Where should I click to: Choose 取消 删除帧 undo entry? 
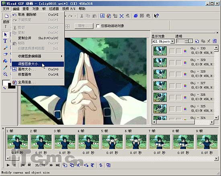click(x=38, y=14)
